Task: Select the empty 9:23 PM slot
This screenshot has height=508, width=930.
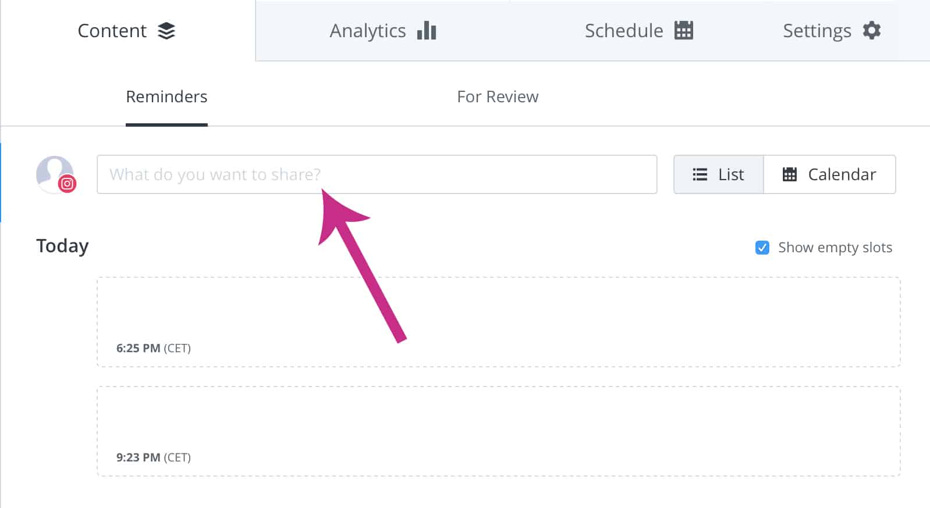Action: [x=499, y=431]
